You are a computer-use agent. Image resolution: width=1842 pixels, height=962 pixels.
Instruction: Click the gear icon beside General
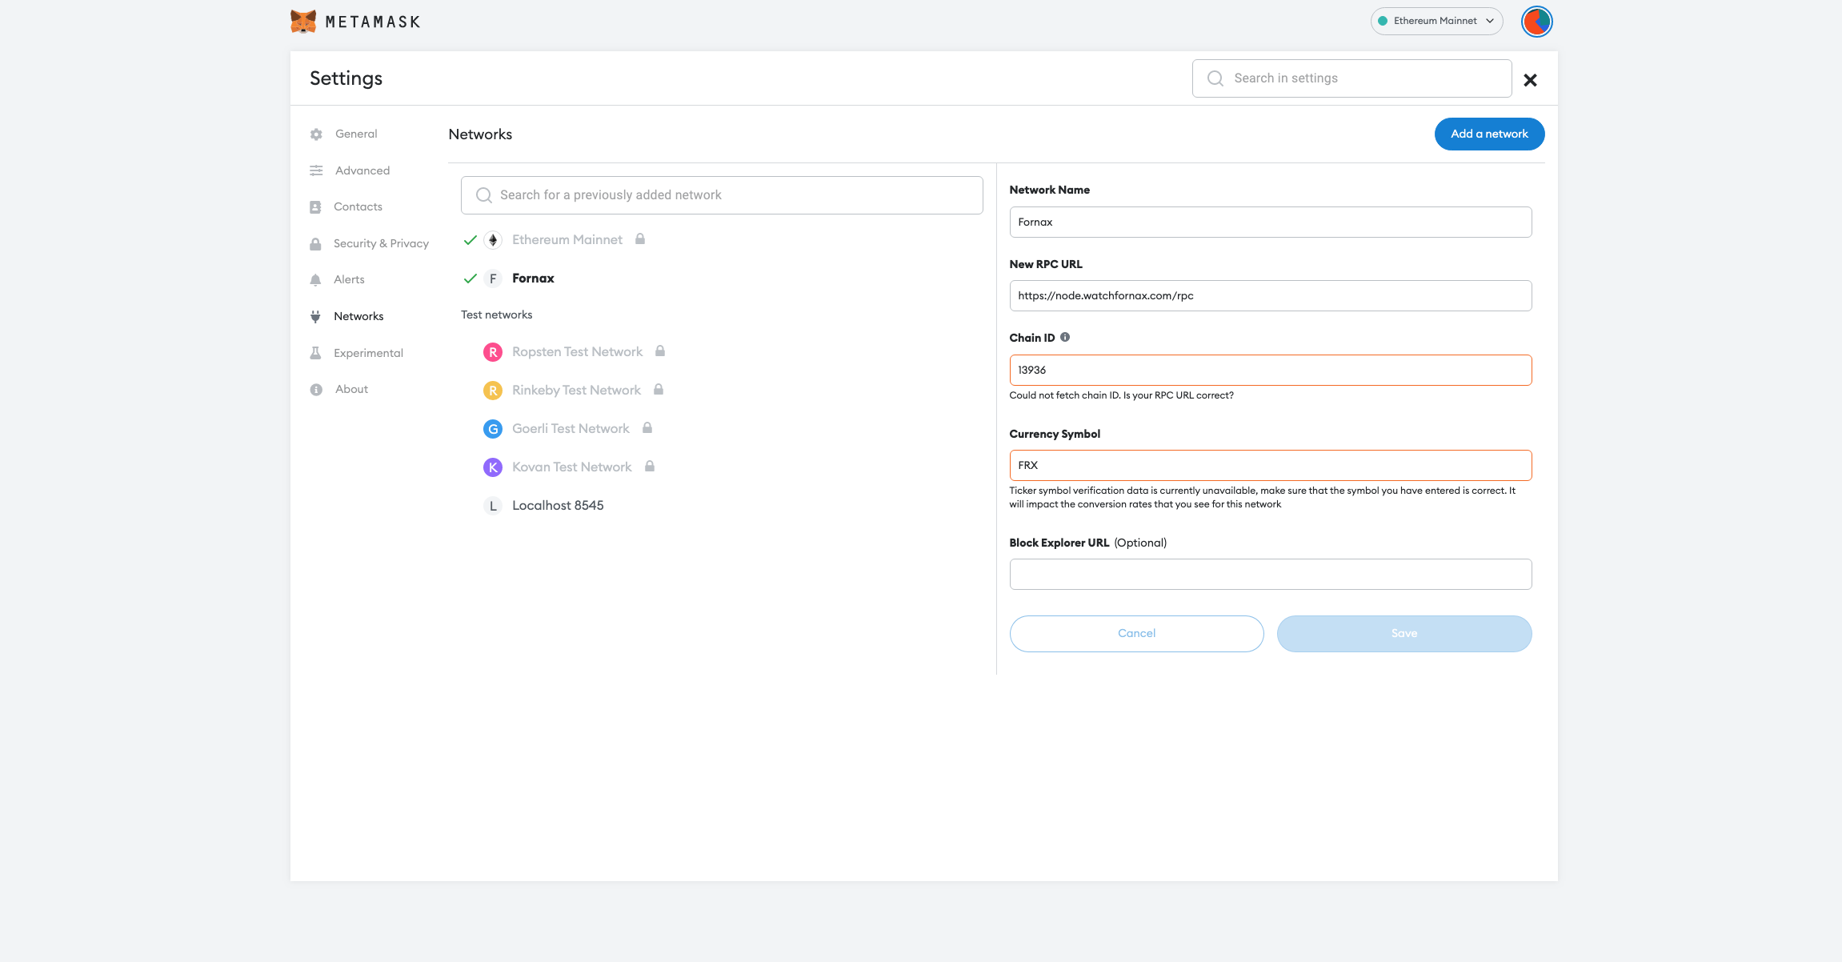[x=316, y=134]
